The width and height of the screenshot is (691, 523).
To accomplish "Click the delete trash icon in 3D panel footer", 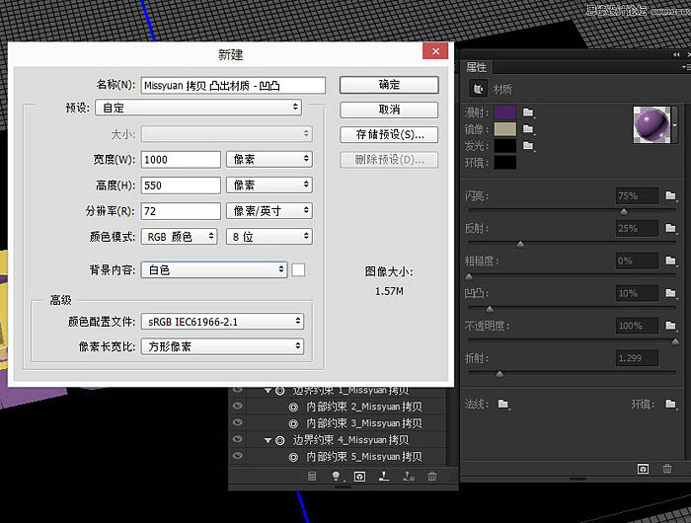I will pyautogui.click(x=432, y=476).
